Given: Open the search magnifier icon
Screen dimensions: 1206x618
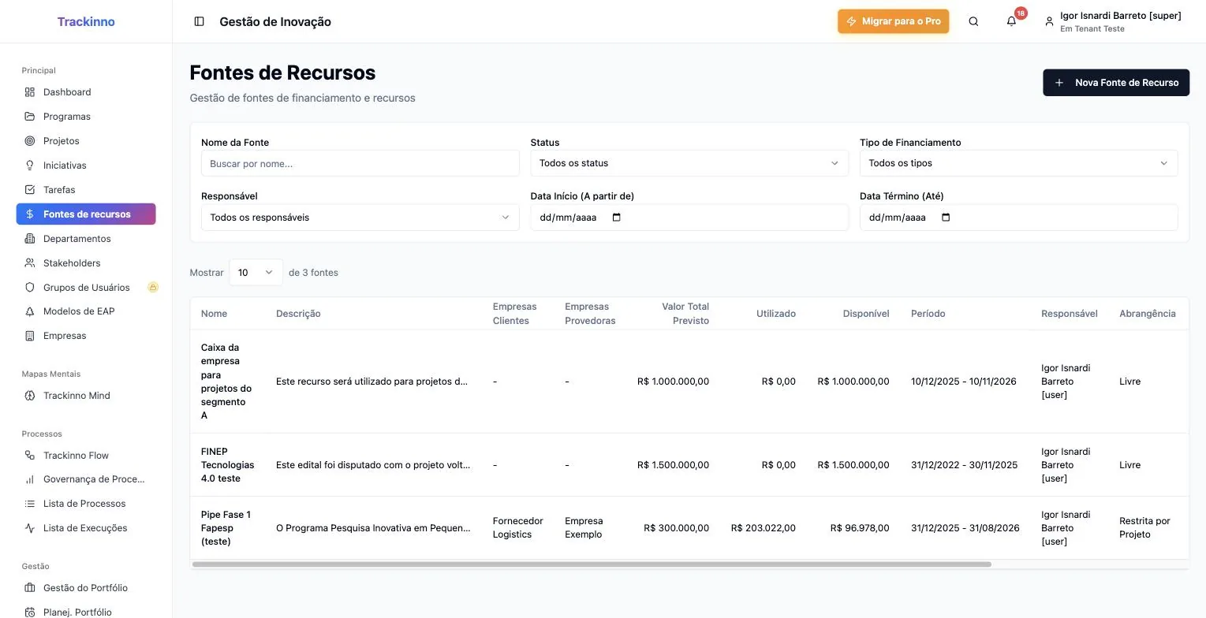Looking at the screenshot, I should (x=973, y=21).
